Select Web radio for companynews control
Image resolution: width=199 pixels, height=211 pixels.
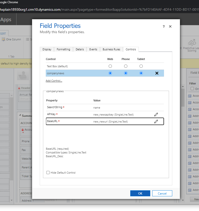click(110, 73)
